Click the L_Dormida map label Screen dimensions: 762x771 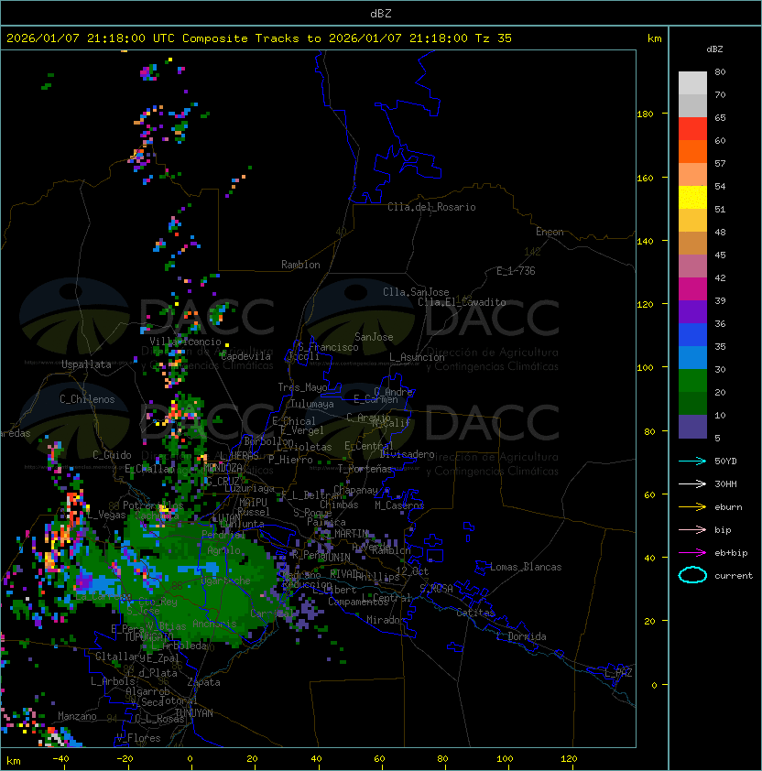521,636
